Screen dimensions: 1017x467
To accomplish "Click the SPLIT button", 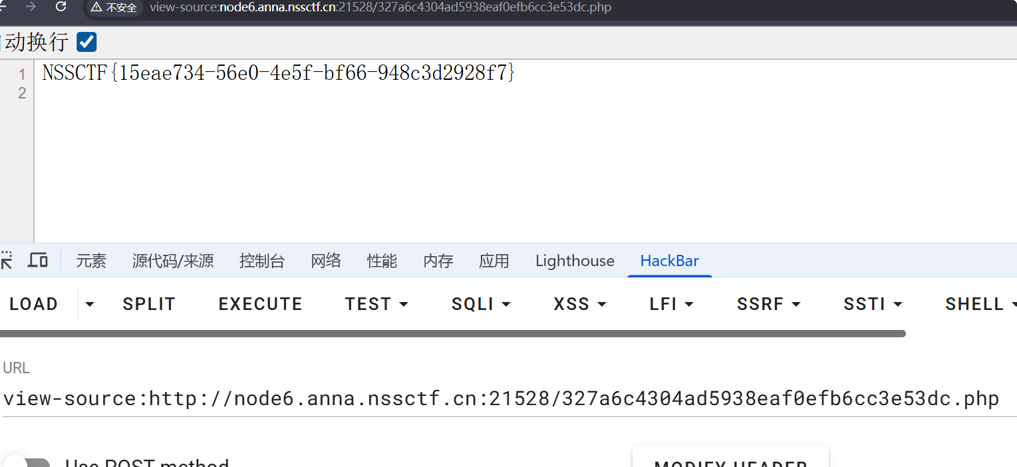I will 149,304.
